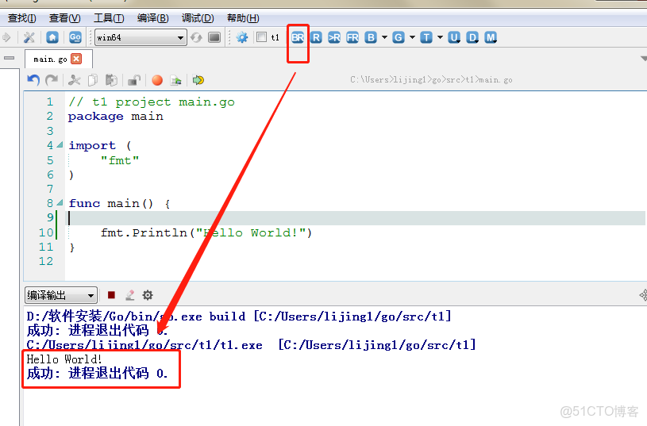Click the R run icon
647x426 pixels.
pos(317,37)
